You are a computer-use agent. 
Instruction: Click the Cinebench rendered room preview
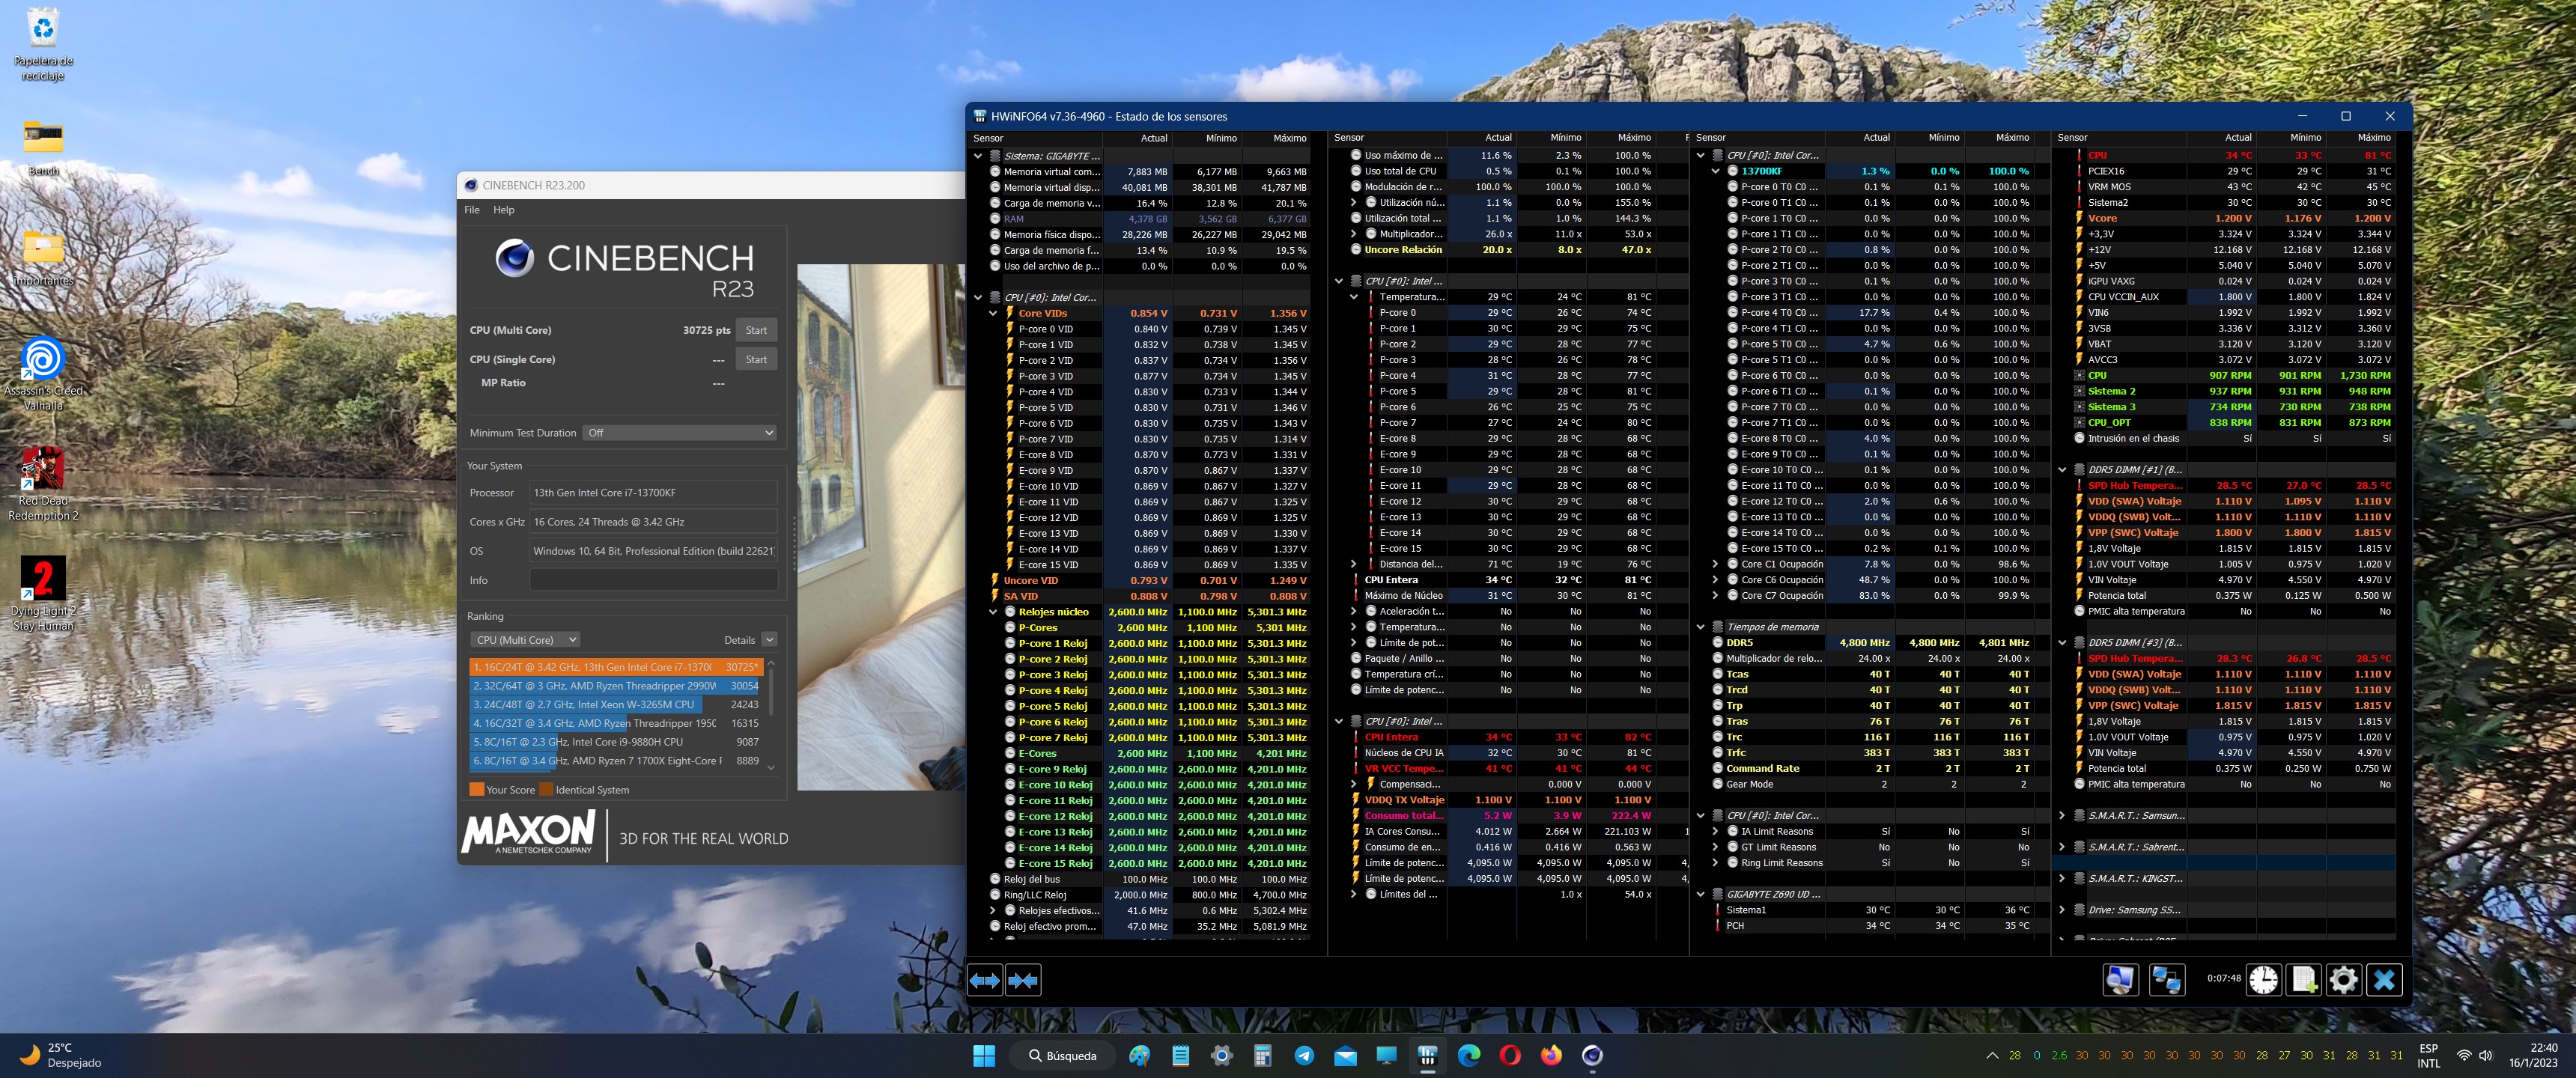pyautogui.click(x=880, y=527)
